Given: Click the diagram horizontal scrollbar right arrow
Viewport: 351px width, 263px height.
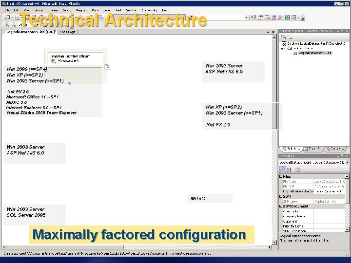Looking at the screenshot, I should tap(270, 247).
